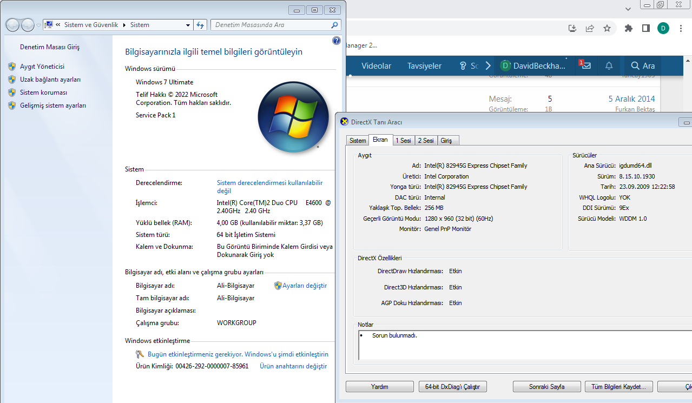This screenshot has width=692, height=403.
Task: Open forum notifications bell icon
Action: (x=609, y=65)
